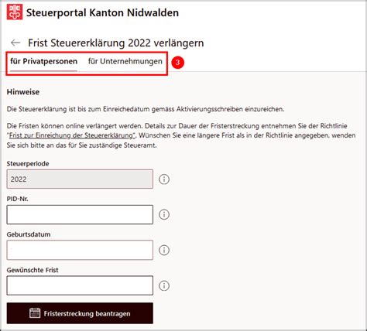This screenshot has width=367, height=331.
Task: Click the Nidwalden canton logo
Action: [15, 12]
